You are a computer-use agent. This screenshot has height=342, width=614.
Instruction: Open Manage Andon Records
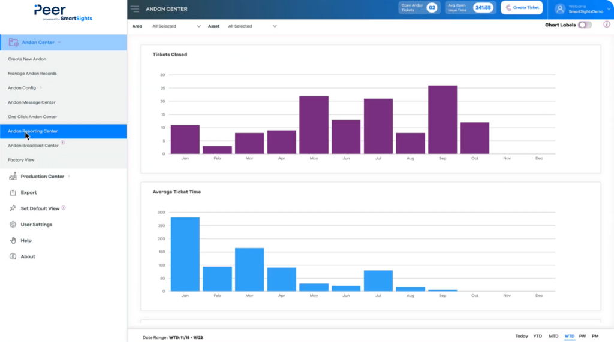click(32, 74)
